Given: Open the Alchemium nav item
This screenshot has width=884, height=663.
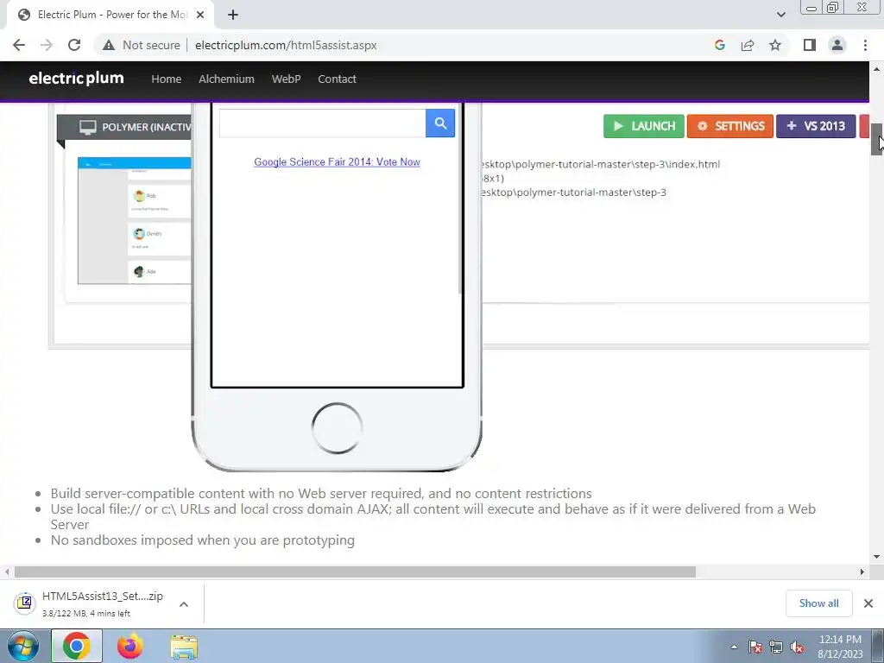Looking at the screenshot, I should pyautogui.click(x=226, y=79).
